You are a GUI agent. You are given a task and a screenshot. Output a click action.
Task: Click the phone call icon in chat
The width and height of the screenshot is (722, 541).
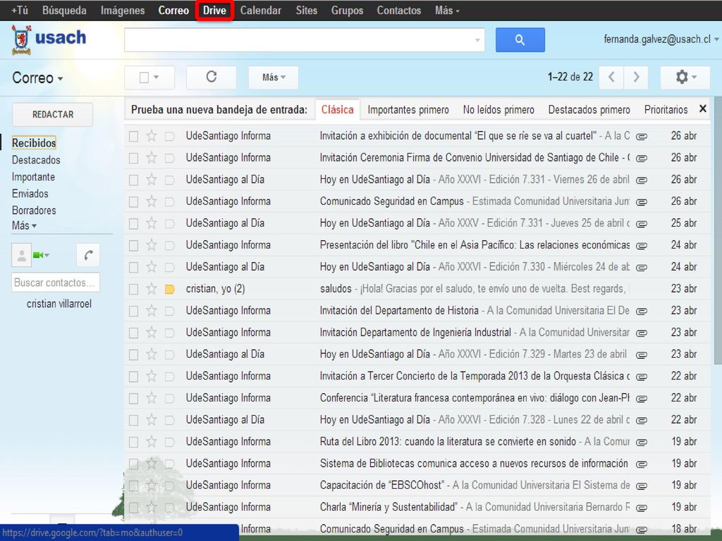click(88, 255)
